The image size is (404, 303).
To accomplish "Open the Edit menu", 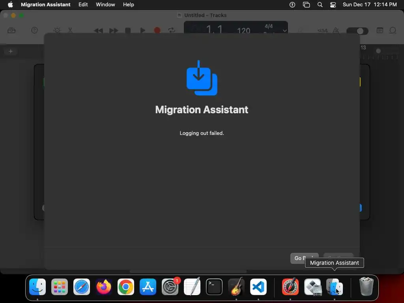I will [83, 4].
